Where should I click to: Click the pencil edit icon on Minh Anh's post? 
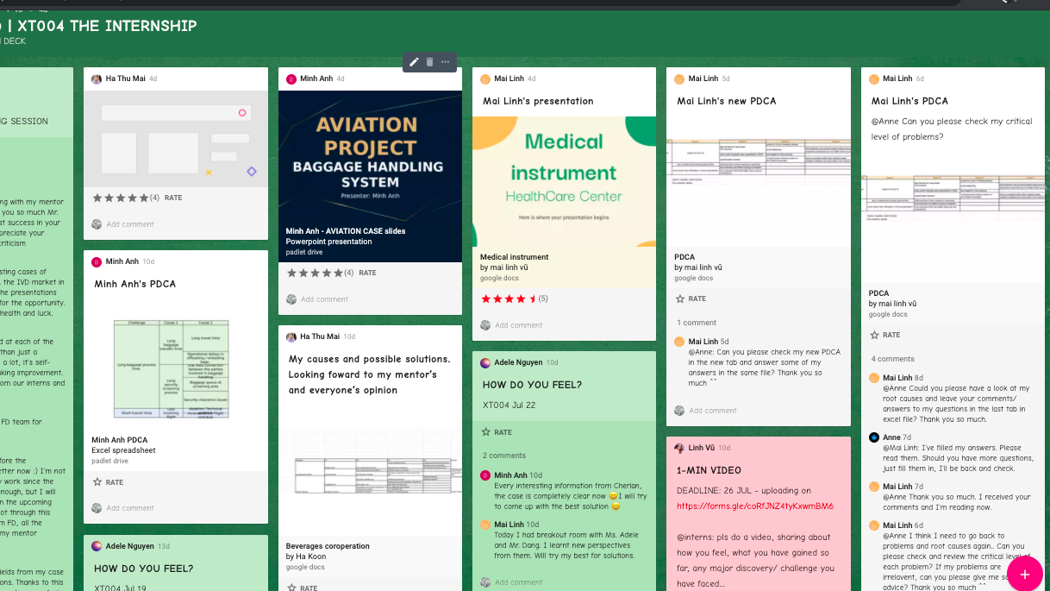414,62
